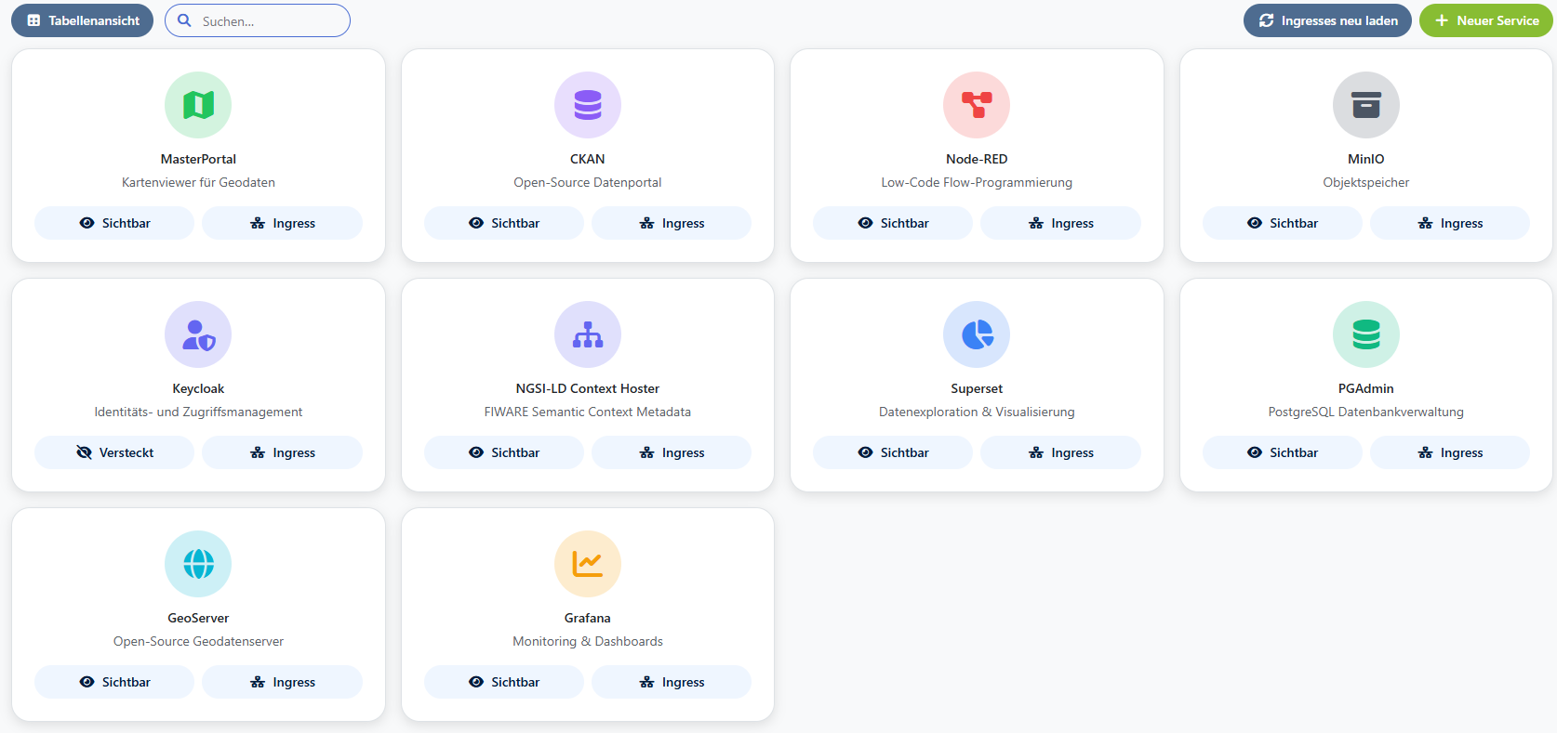Toggle GeoServer Sichtbar visibility
Image resolution: width=1557 pixels, height=733 pixels.
pos(114,682)
